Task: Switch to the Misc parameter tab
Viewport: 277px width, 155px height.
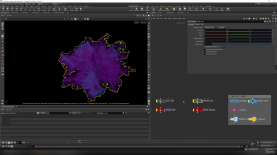Action: coord(202,25)
